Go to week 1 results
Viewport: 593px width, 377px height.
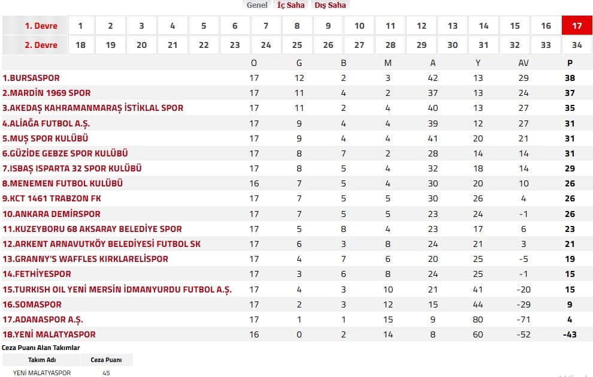(80, 26)
